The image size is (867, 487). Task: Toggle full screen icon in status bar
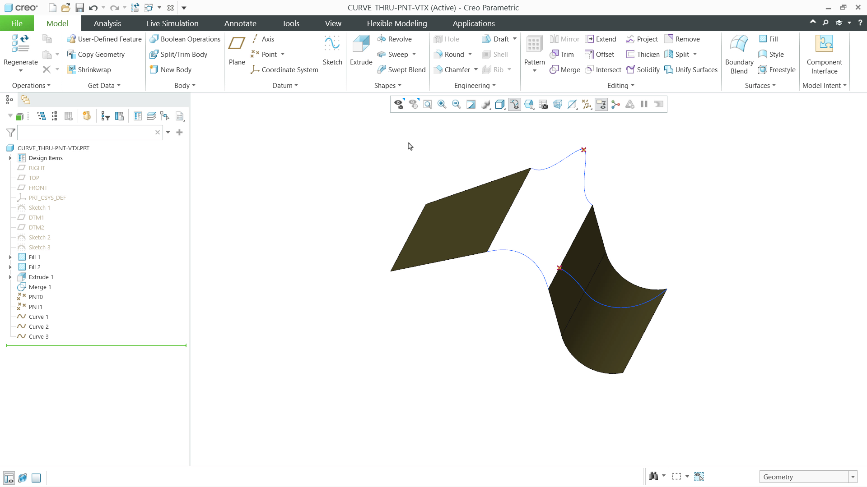(x=36, y=478)
